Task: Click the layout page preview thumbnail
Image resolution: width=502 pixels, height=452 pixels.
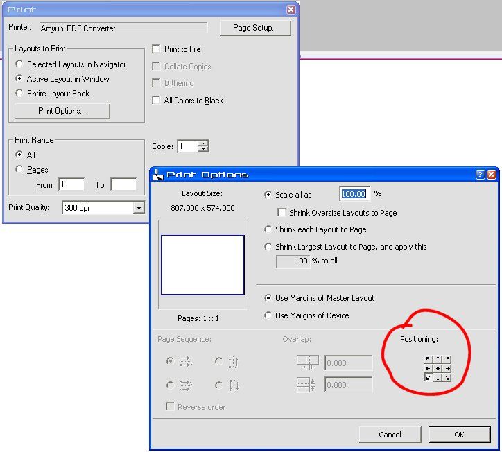Action: (x=202, y=265)
